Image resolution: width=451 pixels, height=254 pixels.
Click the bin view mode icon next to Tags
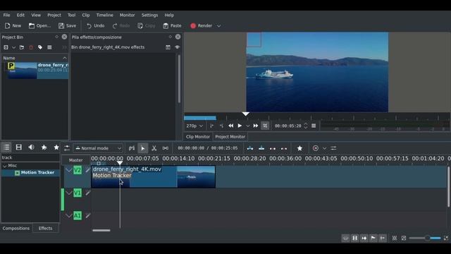click(x=49, y=47)
